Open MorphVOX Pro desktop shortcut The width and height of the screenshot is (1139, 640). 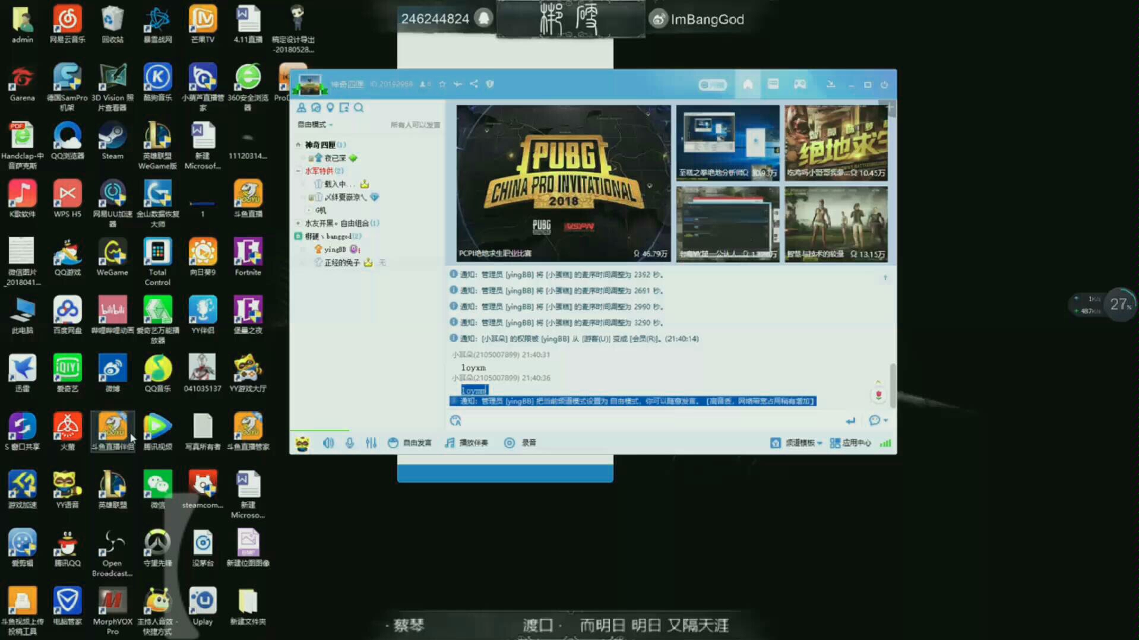click(x=112, y=611)
